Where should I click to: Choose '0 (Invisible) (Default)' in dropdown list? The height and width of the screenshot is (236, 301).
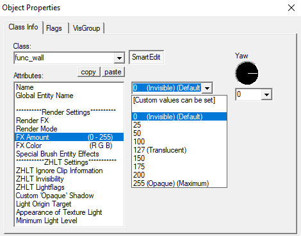[179, 117]
